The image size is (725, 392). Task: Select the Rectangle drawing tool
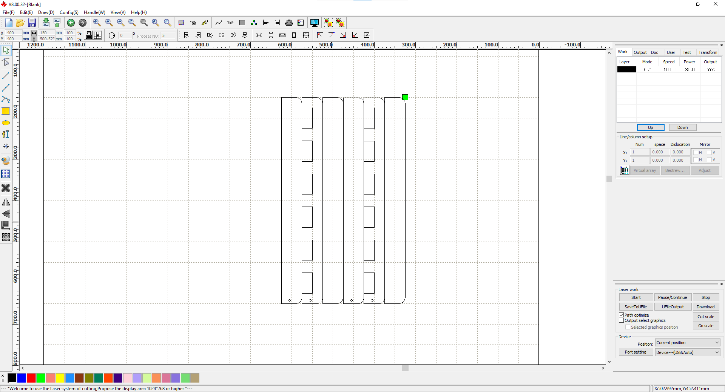[x=6, y=111]
